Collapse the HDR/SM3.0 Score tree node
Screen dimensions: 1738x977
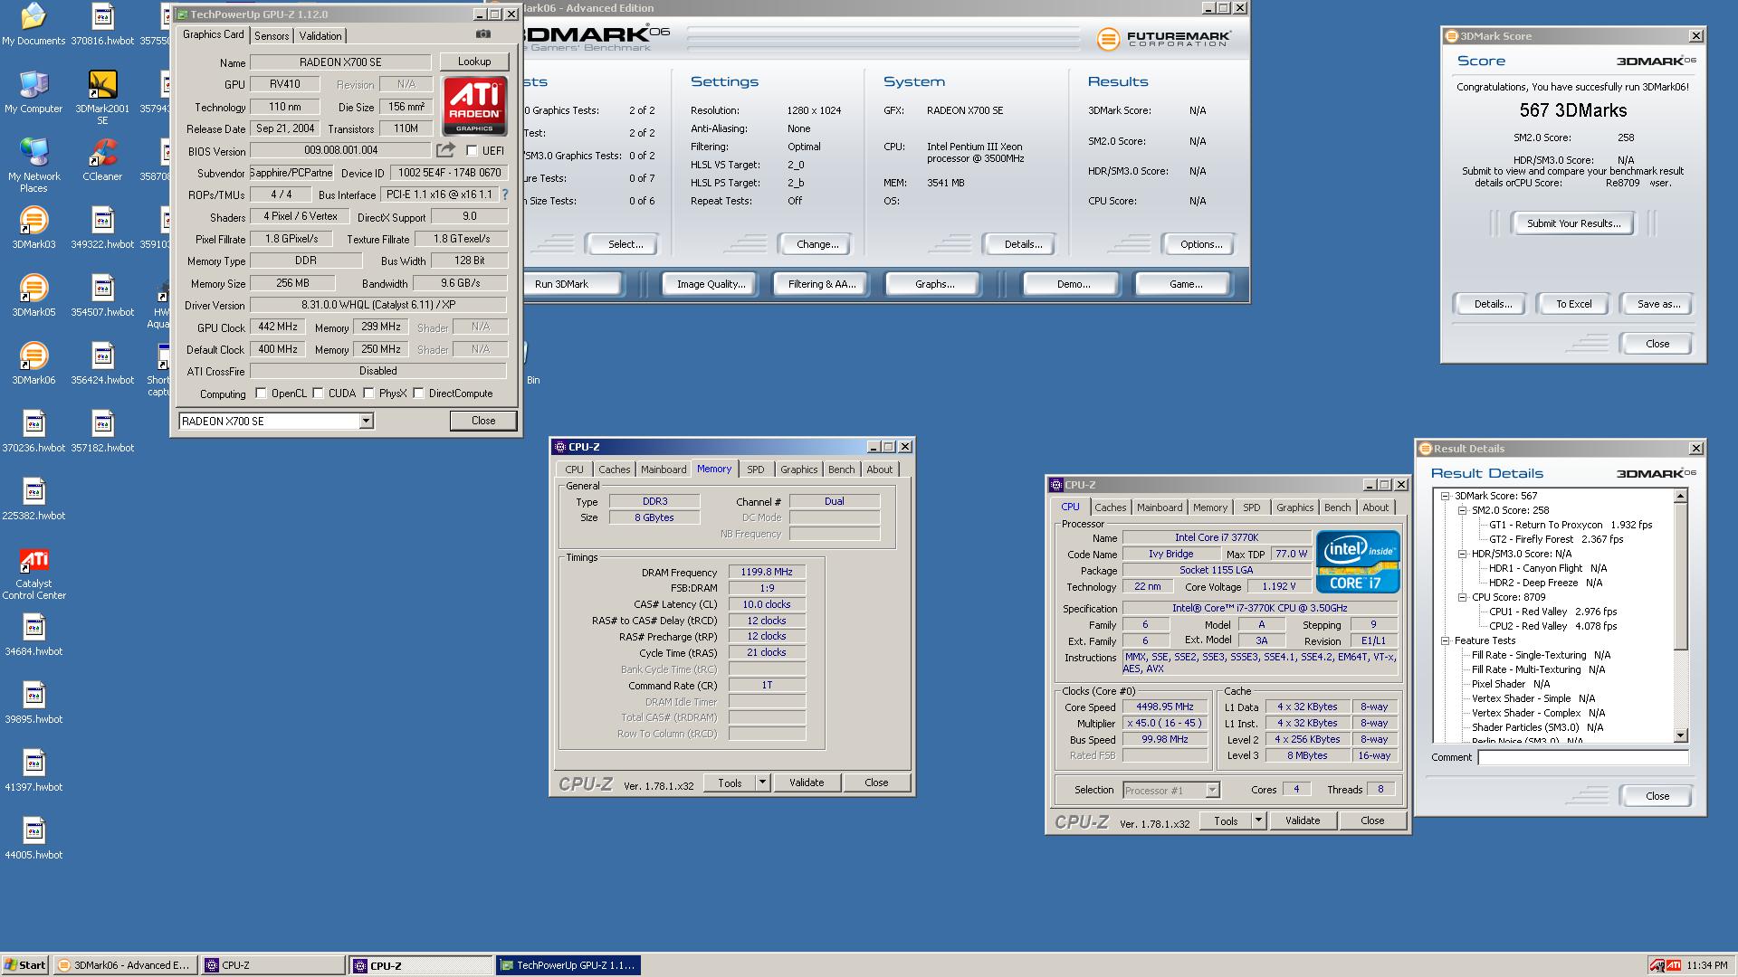pyautogui.click(x=1462, y=554)
